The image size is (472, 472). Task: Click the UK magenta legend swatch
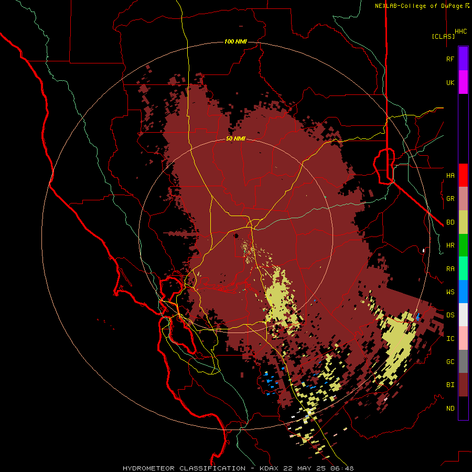pyautogui.click(x=463, y=82)
